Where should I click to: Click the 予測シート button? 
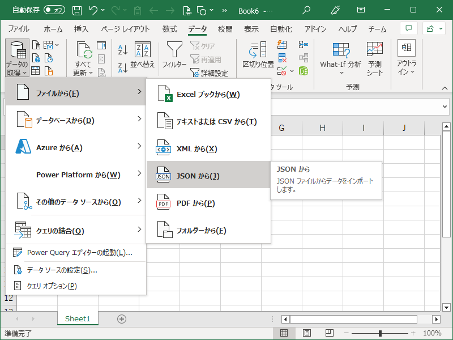click(375, 59)
